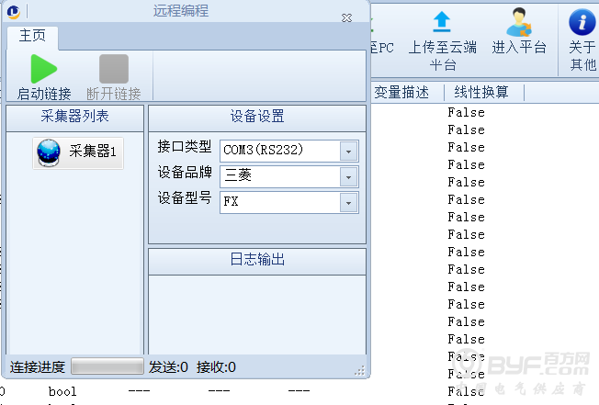Screen dimensions: 599x405
Task: Click the app logo icon in title bar
Action: (13, 12)
